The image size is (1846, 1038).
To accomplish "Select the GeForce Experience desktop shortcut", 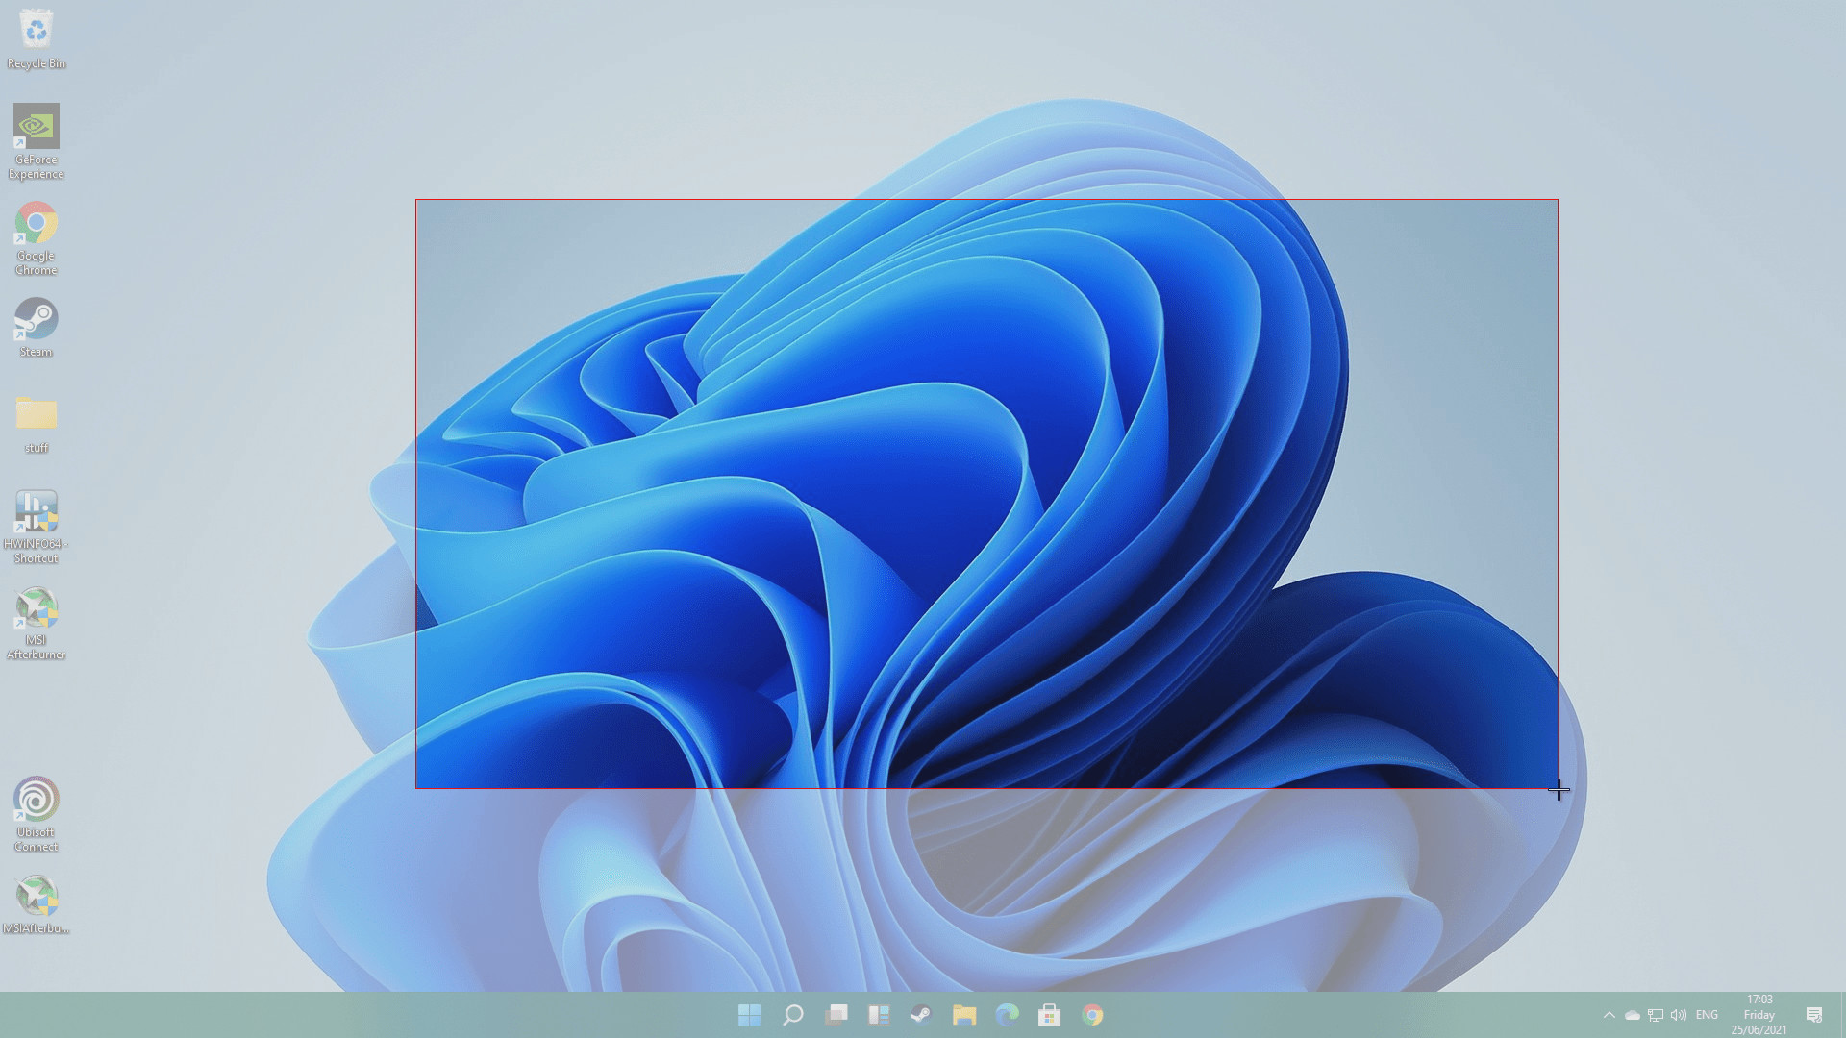I will pos(36,141).
